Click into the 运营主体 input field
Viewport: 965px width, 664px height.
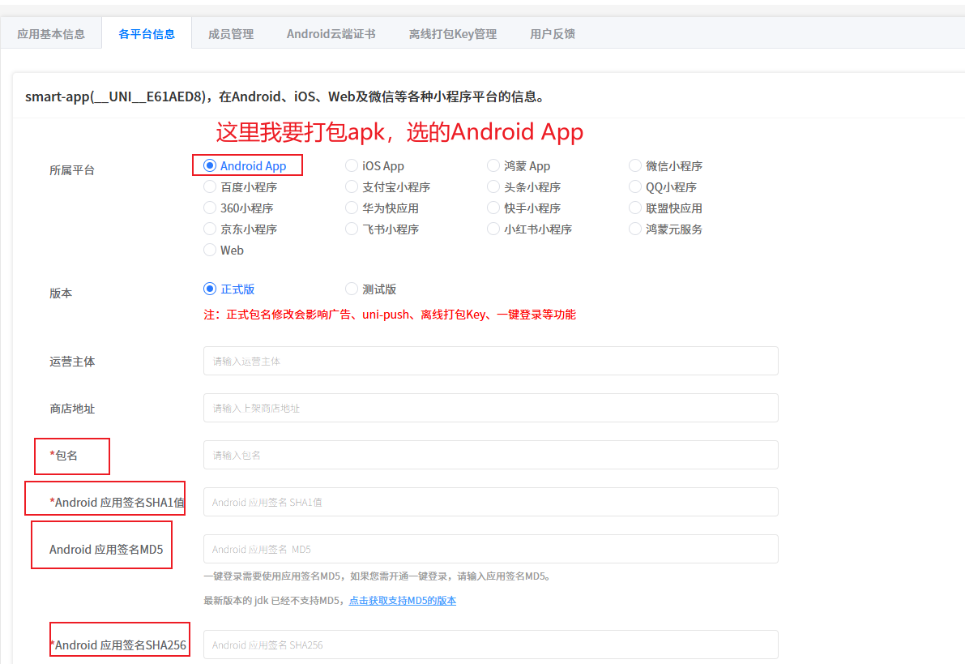coord(490,361)
